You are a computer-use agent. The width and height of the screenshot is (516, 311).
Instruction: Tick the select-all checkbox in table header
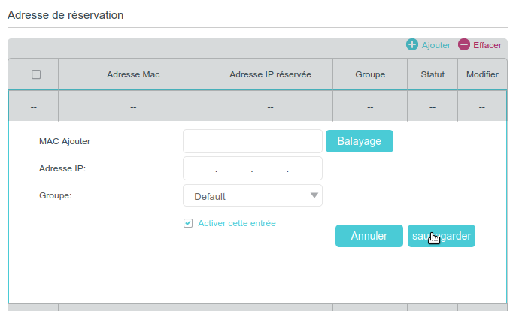coord(36,74)
